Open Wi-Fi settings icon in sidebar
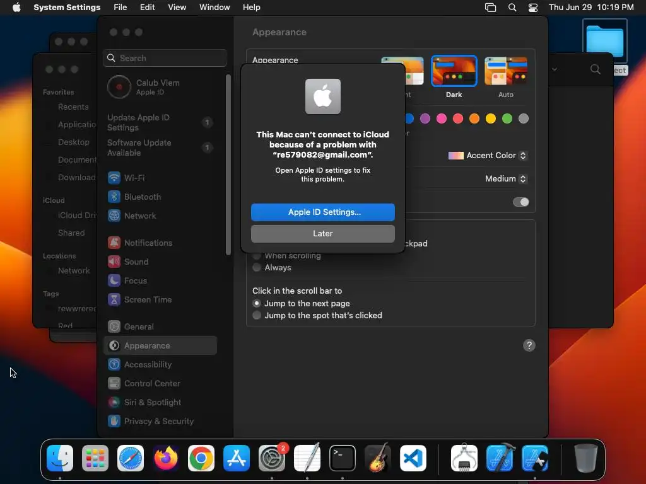This screenshot has height=484, width=646. coord(114,178)
